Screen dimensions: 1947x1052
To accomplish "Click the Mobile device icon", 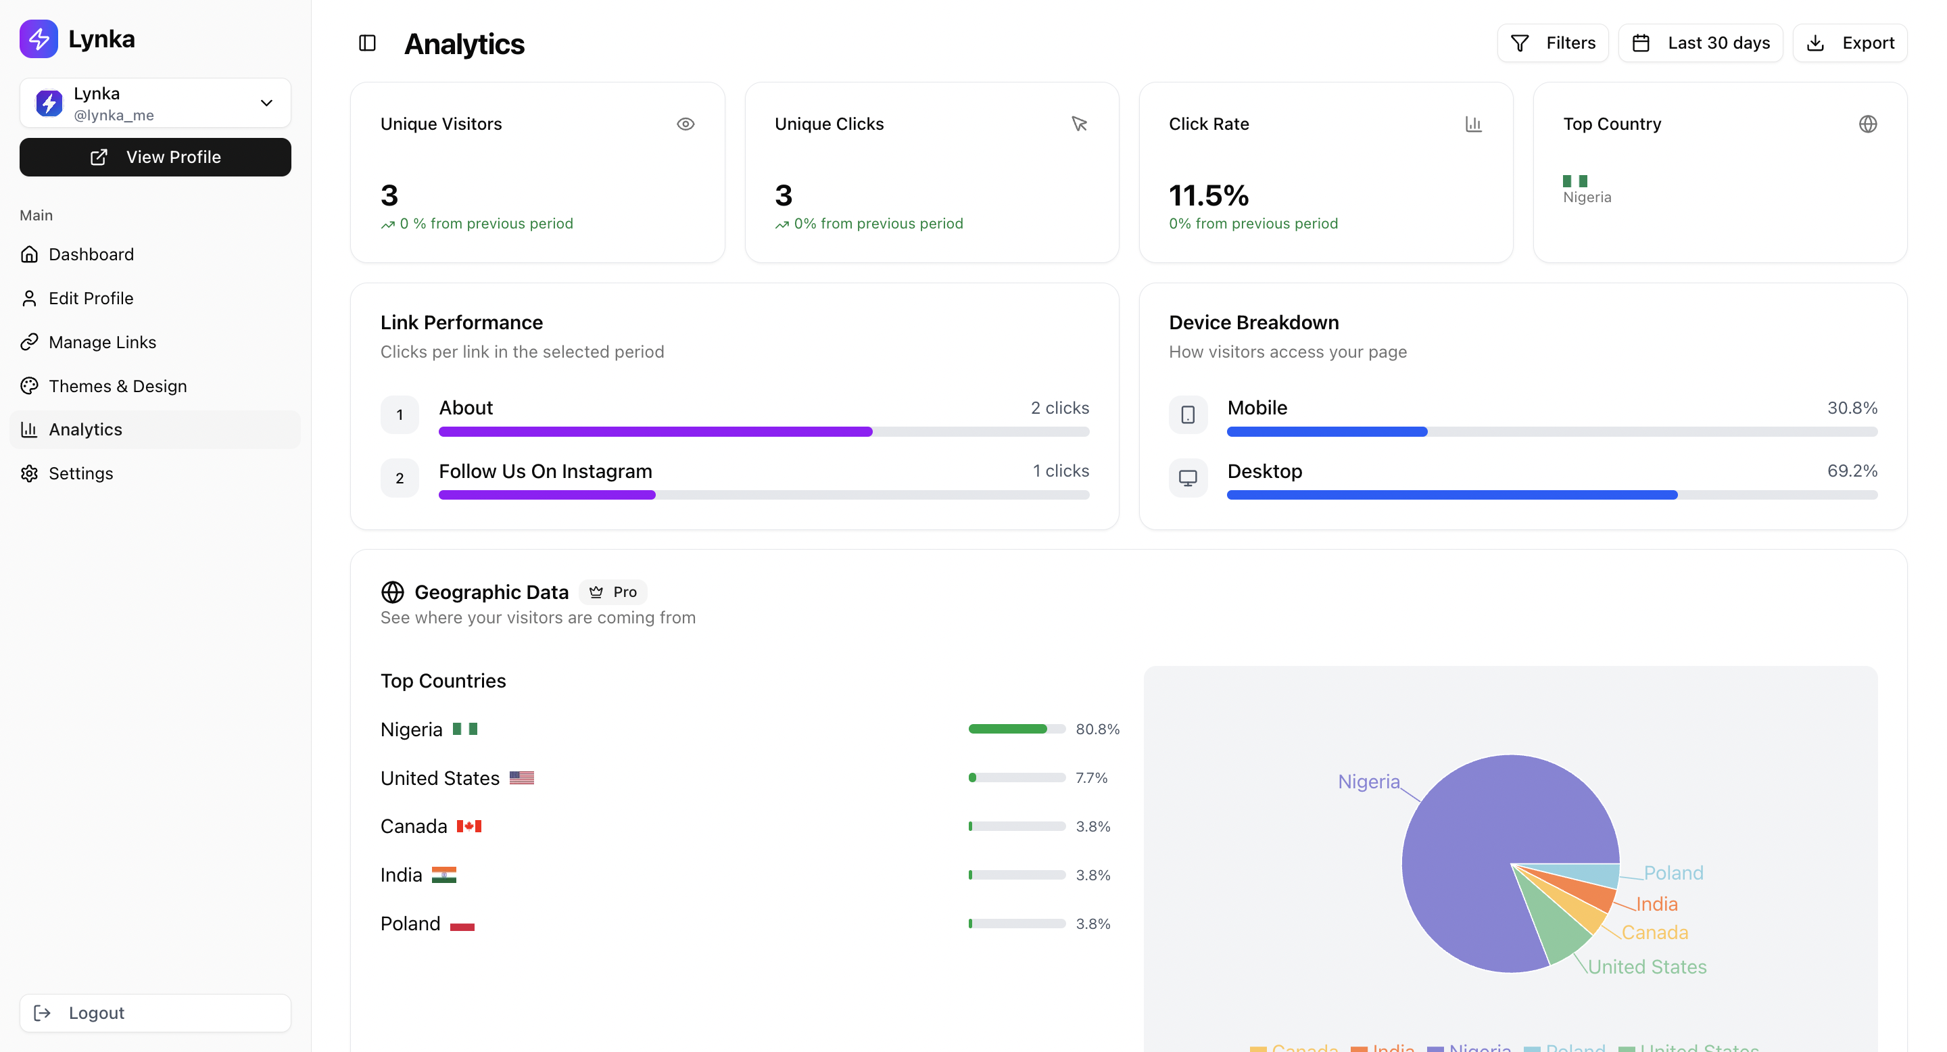I will pyautogui.click(x=1188, y=415).
